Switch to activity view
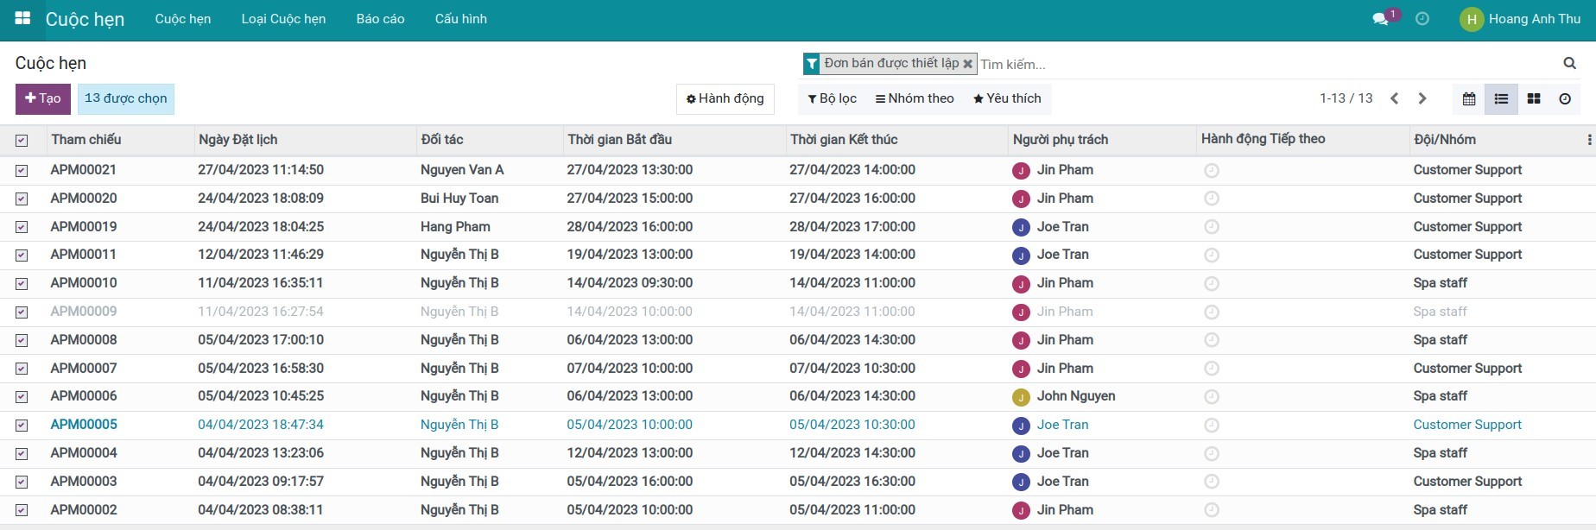 tap(1565, 99)
